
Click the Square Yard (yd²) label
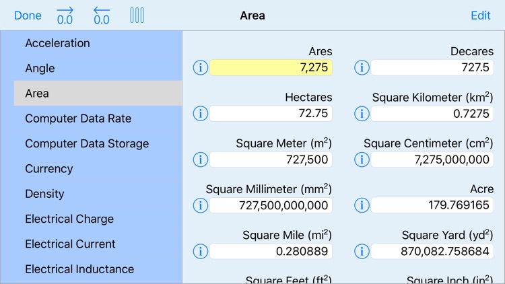click(x=447, y=235)
